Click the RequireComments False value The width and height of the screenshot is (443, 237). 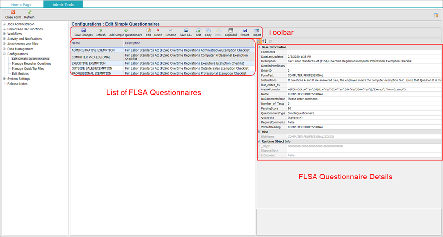click(364, 122)
